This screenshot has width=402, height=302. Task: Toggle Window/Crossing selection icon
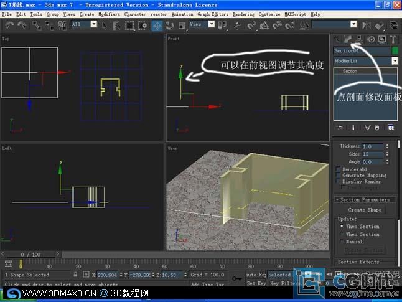143,26
